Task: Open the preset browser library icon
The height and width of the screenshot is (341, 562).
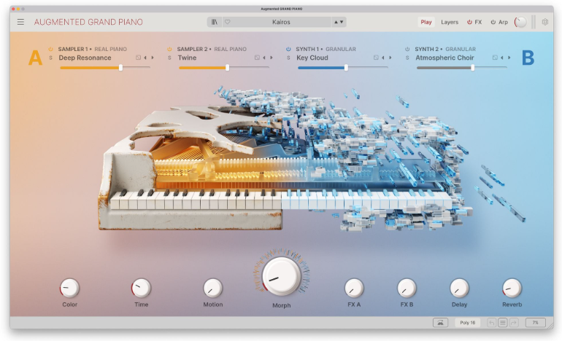Action: click(x=215, y=22)
